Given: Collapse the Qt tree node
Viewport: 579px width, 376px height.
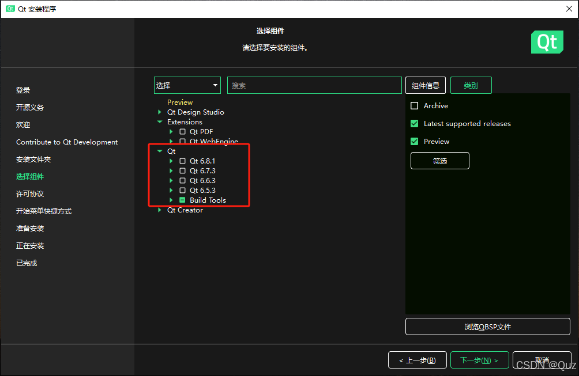Looking at the screenshot, I should [160, 151].
